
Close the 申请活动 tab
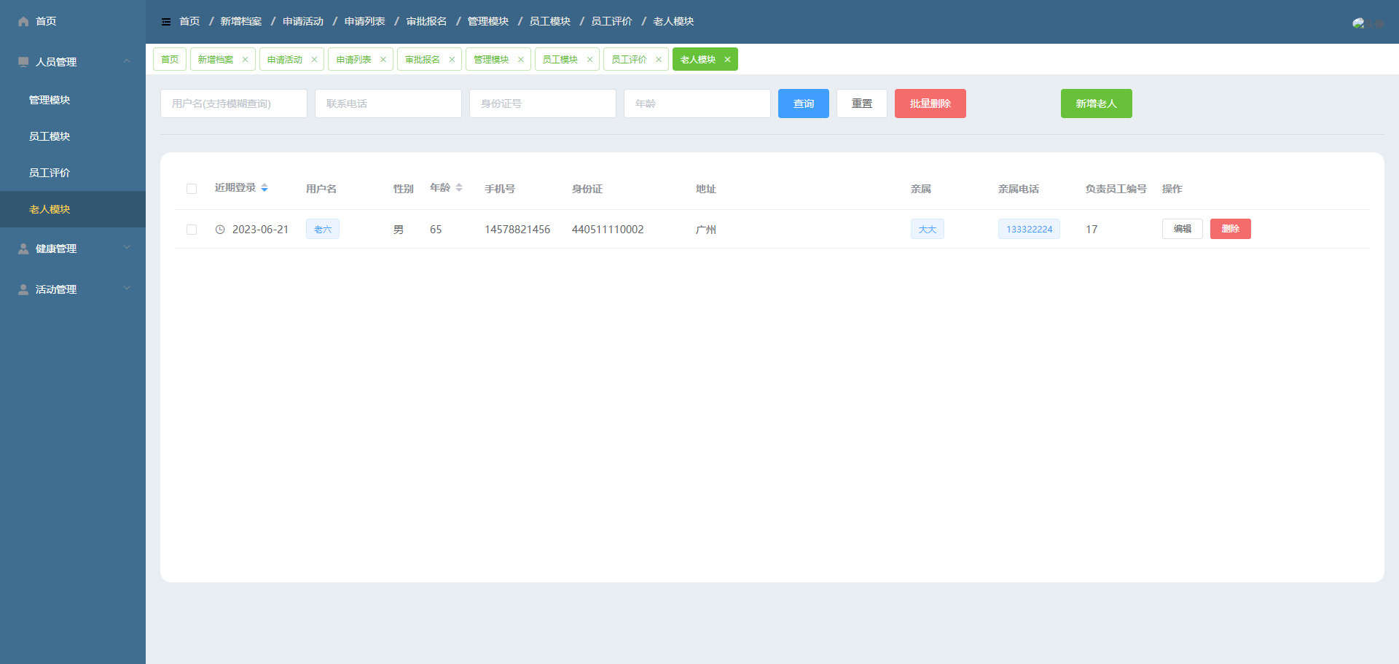coord(314,60)
